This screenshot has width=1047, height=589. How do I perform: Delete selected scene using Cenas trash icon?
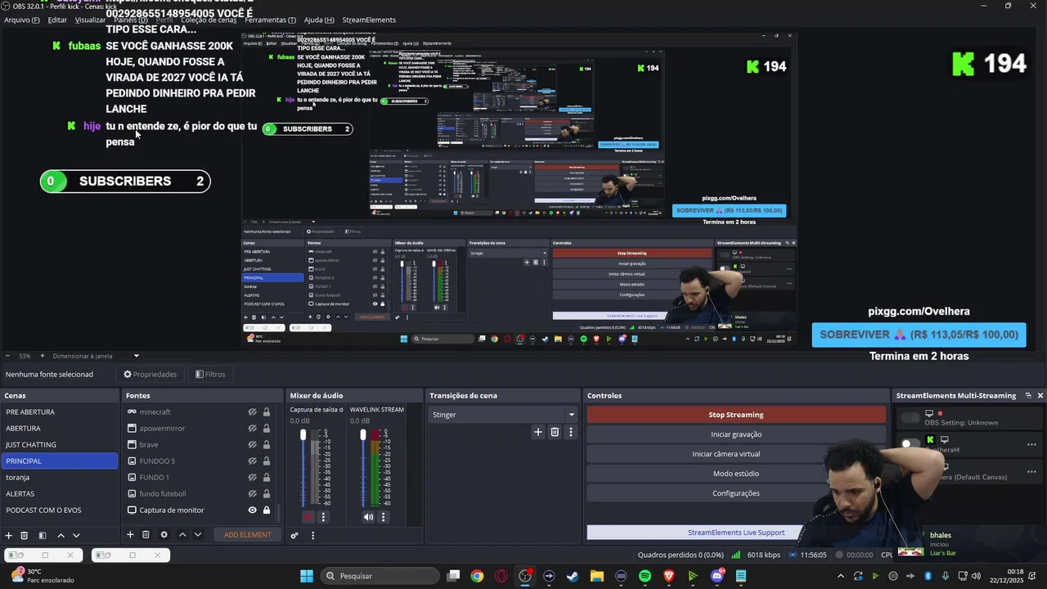tap(25, 535)
